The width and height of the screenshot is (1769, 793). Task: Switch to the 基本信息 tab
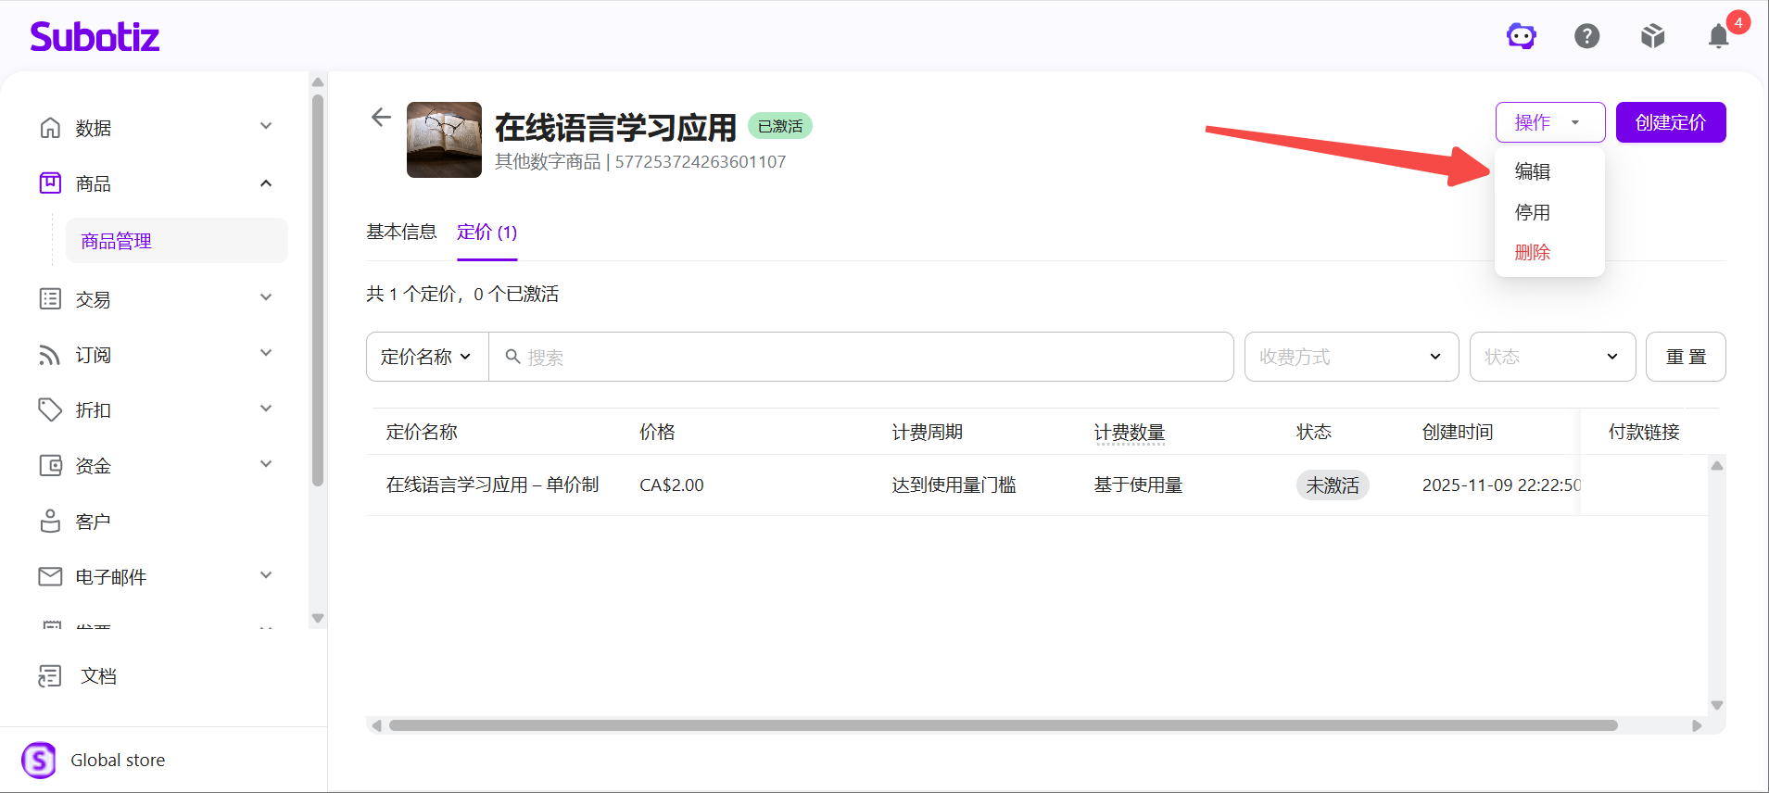coord(401,232)
